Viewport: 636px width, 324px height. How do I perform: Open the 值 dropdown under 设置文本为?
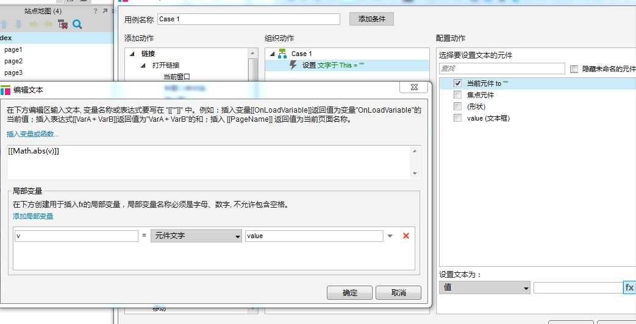[485, 287]
